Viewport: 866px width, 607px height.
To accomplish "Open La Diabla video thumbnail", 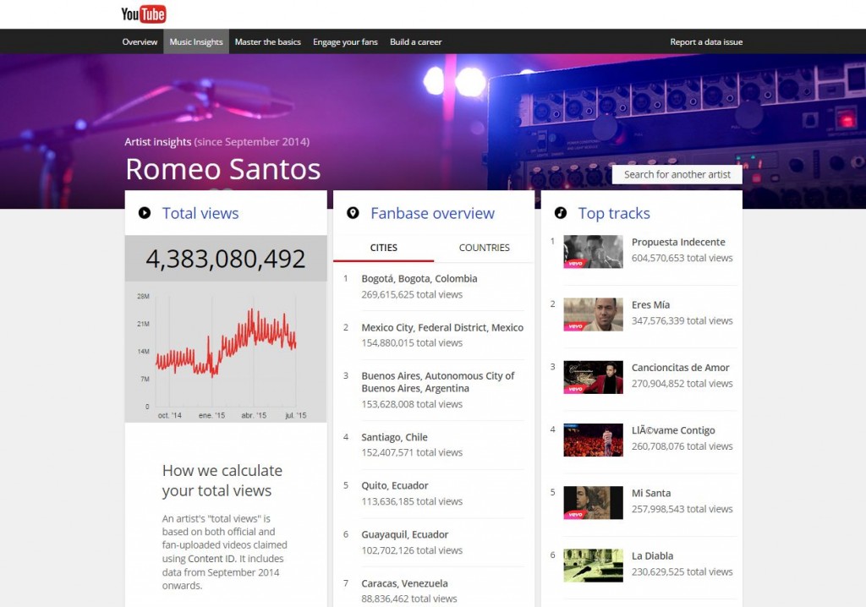I will point(593,566).
